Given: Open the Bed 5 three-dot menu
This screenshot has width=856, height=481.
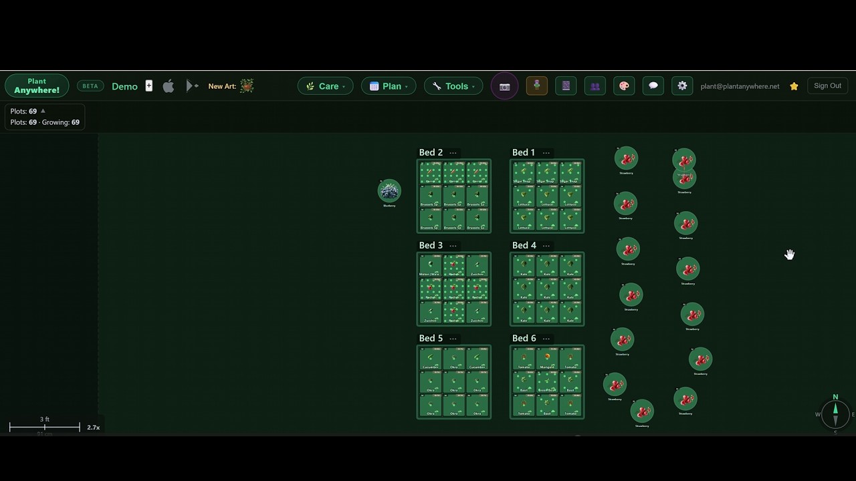Looking at the screenshot, I should [x=453, y=339].
